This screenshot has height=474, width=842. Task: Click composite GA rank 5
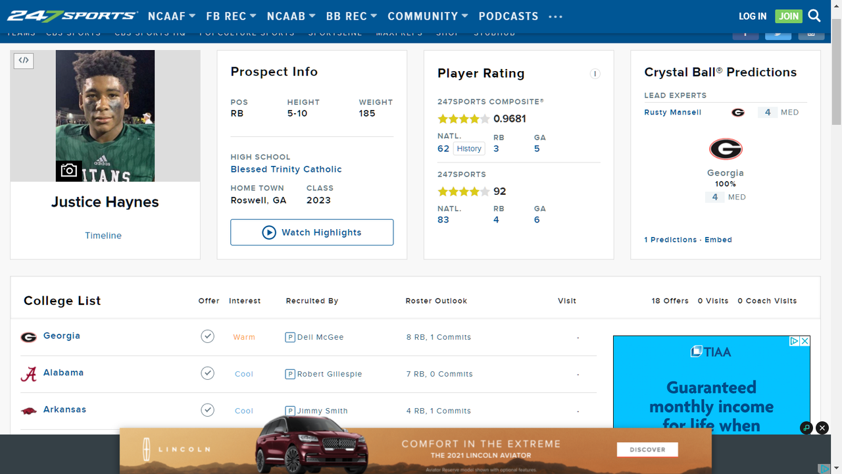point(537,149)
